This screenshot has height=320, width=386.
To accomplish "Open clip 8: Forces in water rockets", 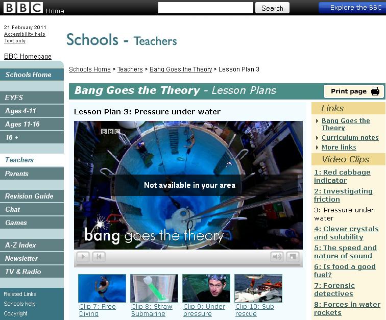I will [x=347, y=308].
